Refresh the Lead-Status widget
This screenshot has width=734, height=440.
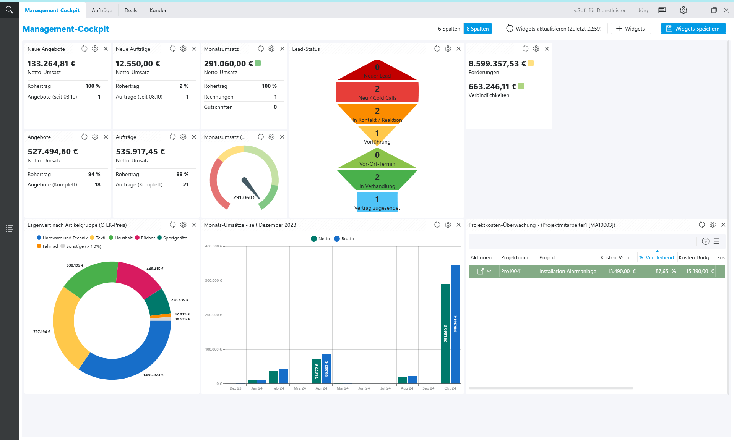pos(437,49)
